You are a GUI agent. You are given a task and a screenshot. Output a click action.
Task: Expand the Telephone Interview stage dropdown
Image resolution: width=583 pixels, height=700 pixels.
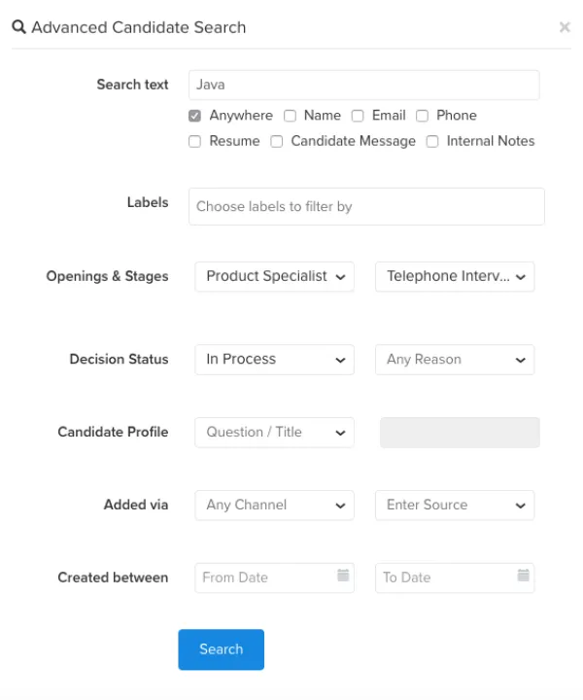coord(455,276)
